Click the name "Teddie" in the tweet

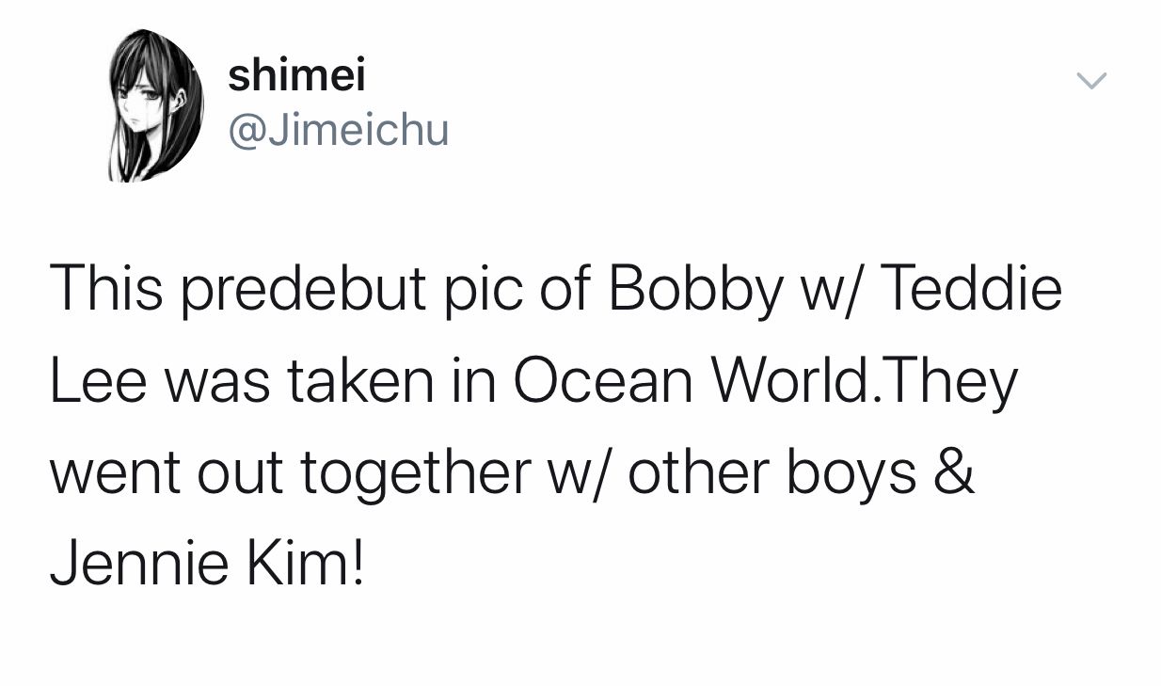[971, 289]
